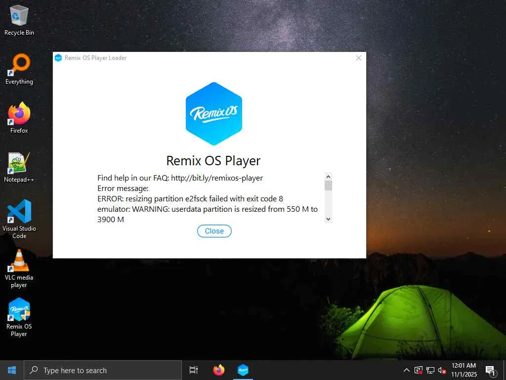506x380 pixels.
Task: Open the network status tray icon
Action: (430, 370)
